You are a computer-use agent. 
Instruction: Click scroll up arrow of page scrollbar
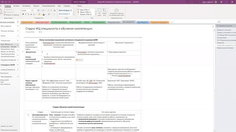tap(214, 30)
